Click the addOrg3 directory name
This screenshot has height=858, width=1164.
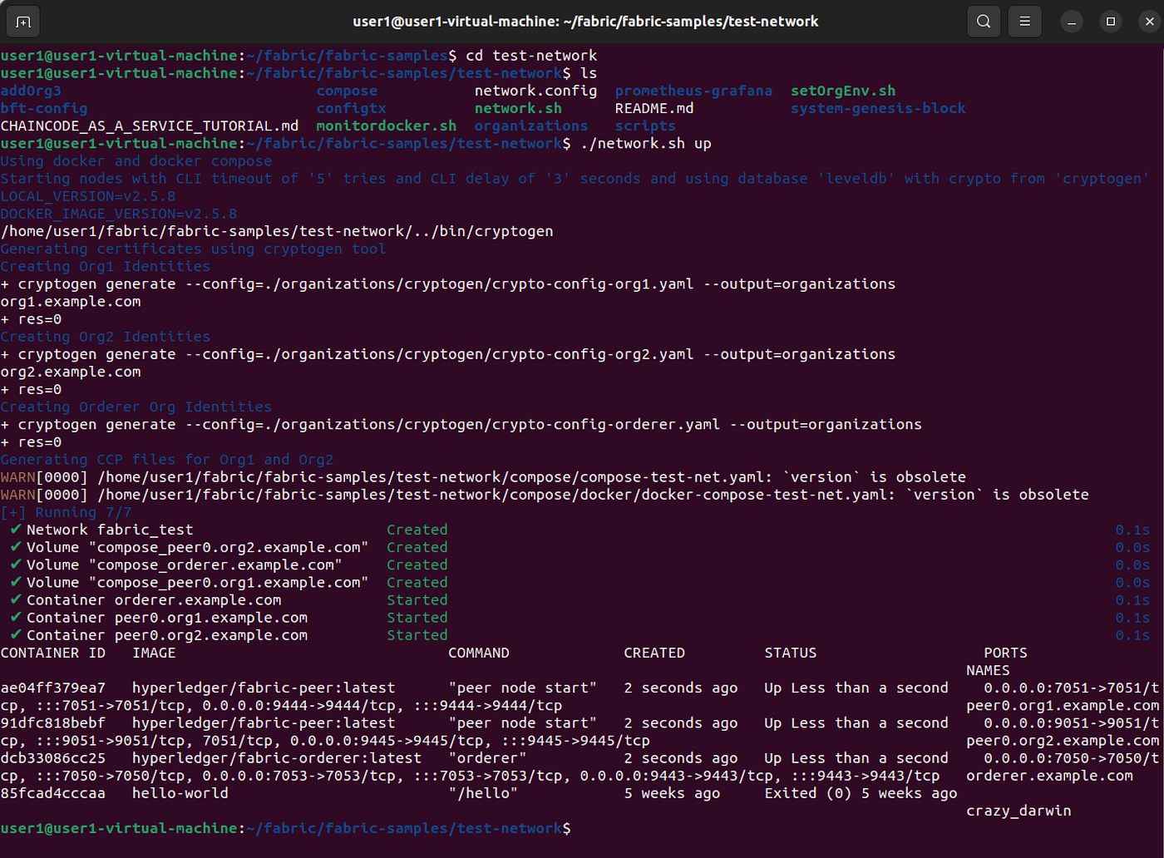[31, 91]
